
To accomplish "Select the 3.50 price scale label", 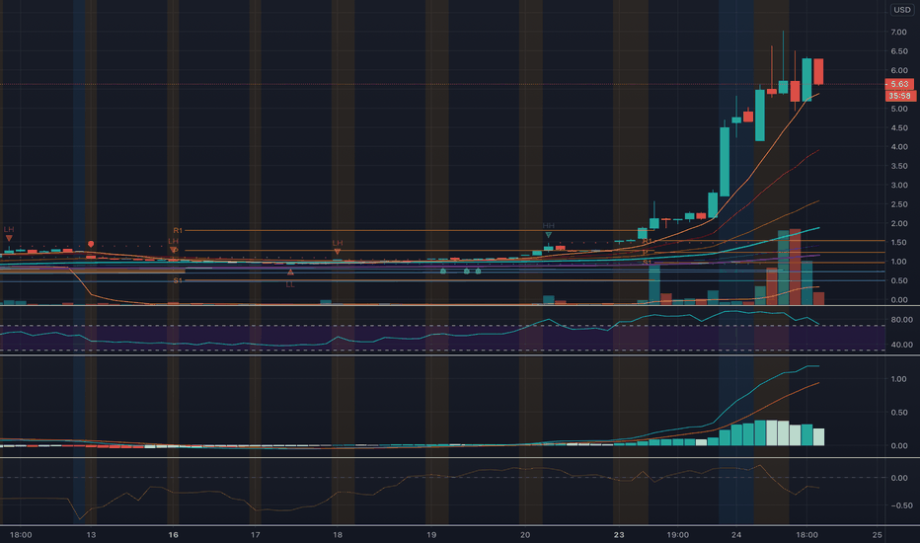I will point(899,166).
